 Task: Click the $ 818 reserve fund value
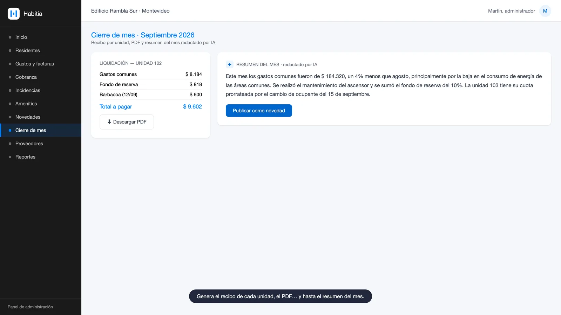coord(196,84)
